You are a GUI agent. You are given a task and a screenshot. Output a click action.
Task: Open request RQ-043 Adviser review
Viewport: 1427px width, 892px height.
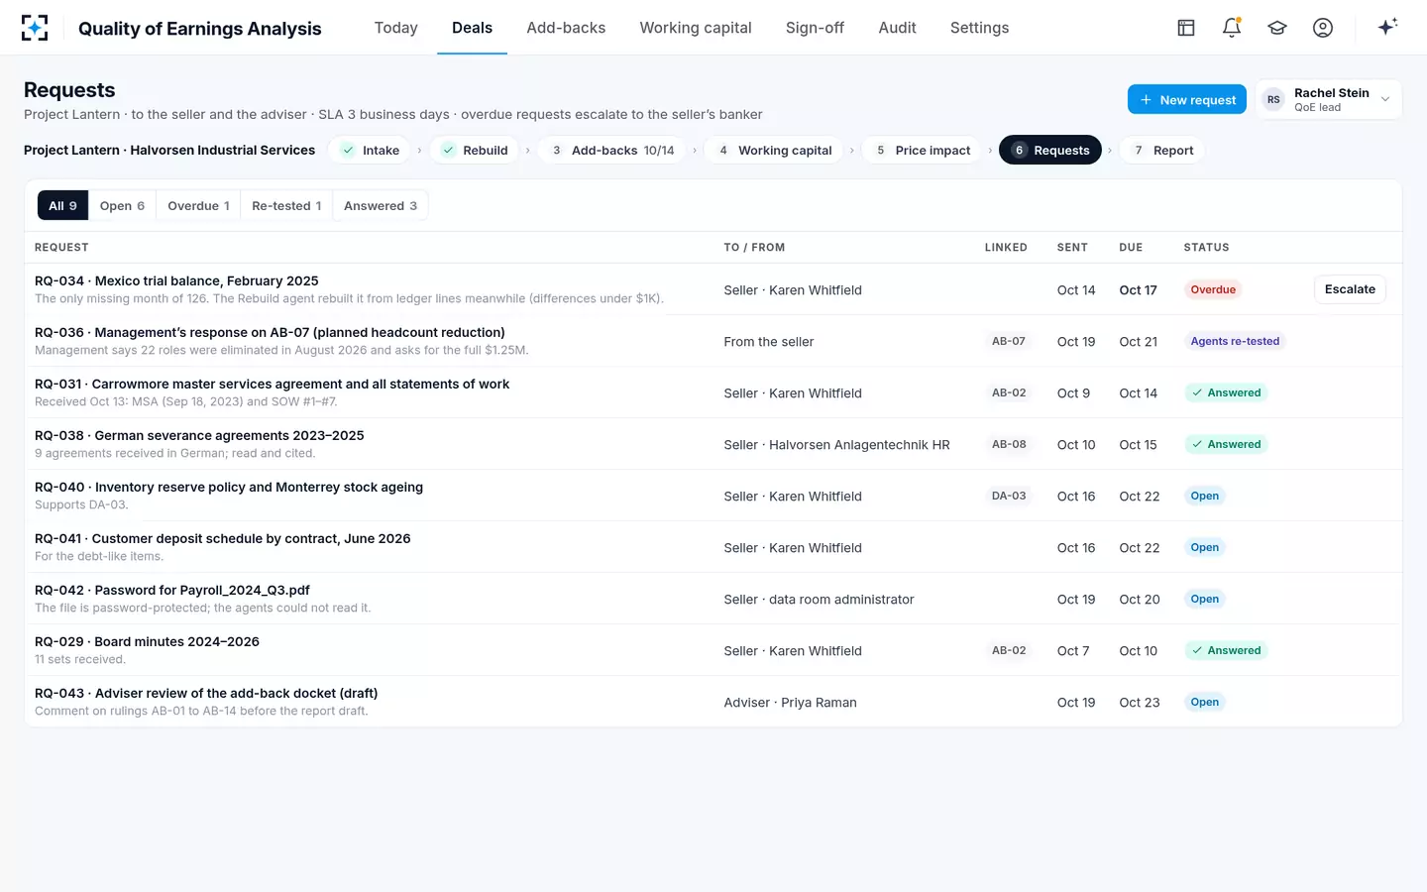[713, 702]
